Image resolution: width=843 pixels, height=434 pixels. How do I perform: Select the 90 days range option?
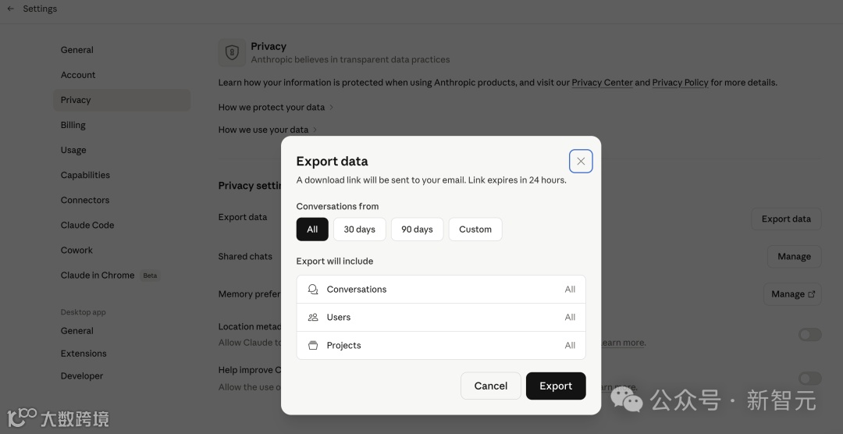(x=417, y=229)
